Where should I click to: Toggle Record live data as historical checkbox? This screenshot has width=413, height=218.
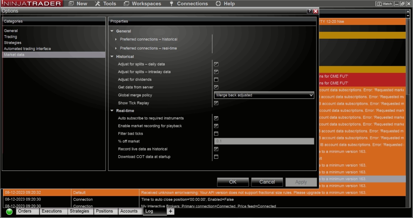(216, 149)
